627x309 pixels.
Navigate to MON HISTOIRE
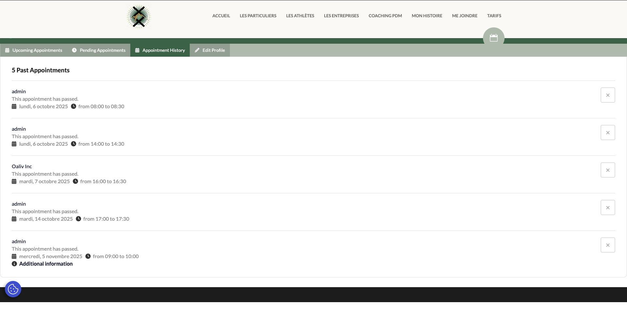point(427,16)
